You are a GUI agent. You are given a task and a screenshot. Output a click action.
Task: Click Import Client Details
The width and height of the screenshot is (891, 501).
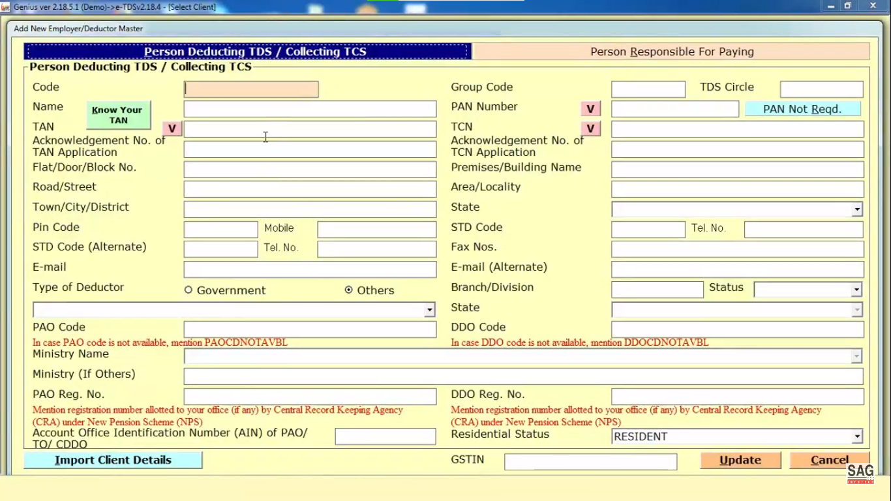click(113, 460)
